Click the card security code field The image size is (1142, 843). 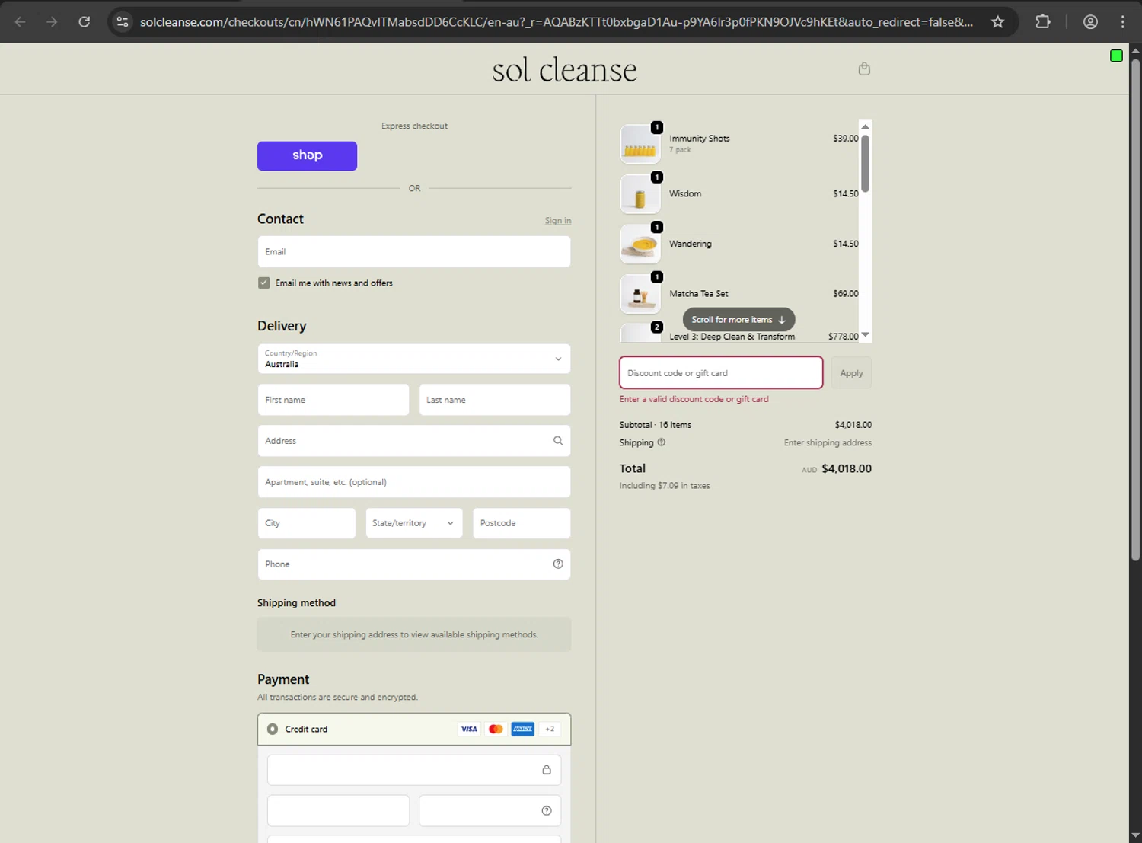pos(490,811)
